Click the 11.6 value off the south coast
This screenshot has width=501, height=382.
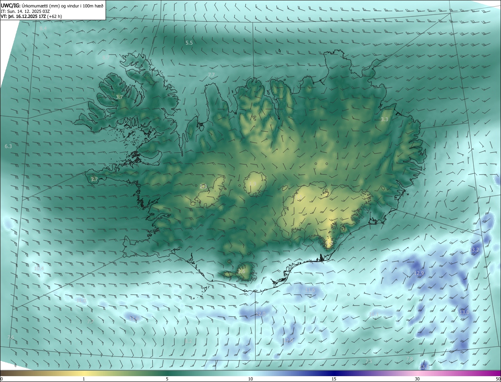(x=310, y=290)
